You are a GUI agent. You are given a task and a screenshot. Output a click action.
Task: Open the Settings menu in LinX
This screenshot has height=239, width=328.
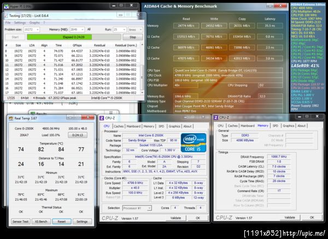(x=20, y=22)
